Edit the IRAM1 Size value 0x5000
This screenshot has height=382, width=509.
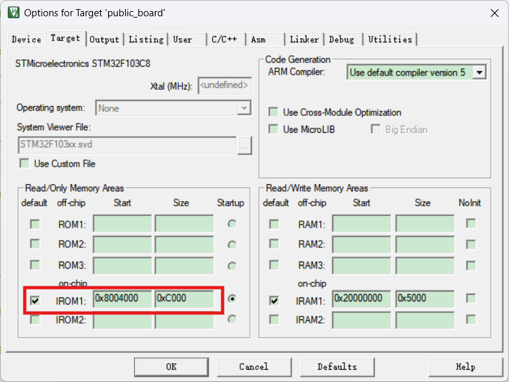(425, 299)
